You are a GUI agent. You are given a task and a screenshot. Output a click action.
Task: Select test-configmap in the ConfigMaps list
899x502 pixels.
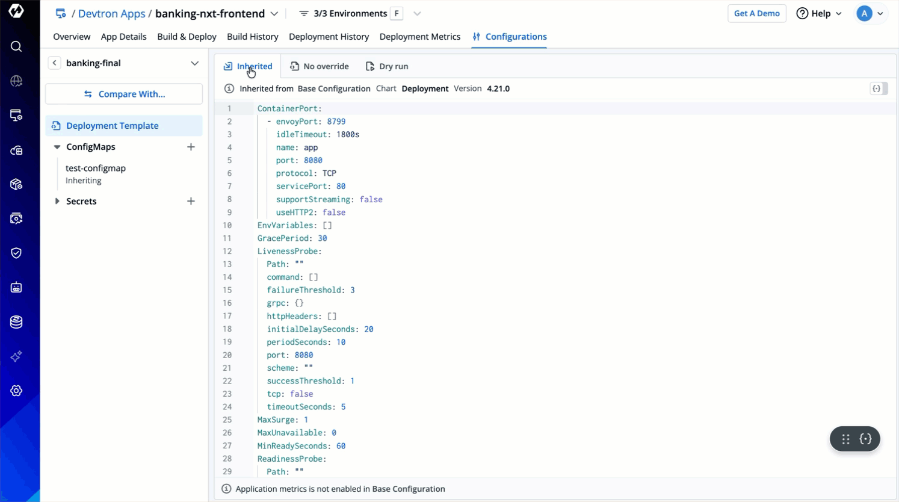[x=96, y=168]
